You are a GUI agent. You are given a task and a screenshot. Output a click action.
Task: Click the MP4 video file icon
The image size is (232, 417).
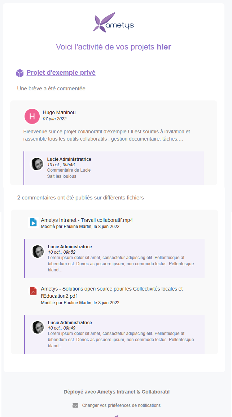coord(33,222)
